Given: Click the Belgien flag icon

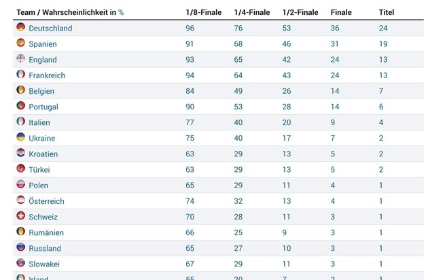Looking at the screenshot, I should click(21, 90).
